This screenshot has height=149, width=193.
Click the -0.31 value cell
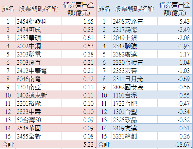pyautogui.click(x=175, y=128)
